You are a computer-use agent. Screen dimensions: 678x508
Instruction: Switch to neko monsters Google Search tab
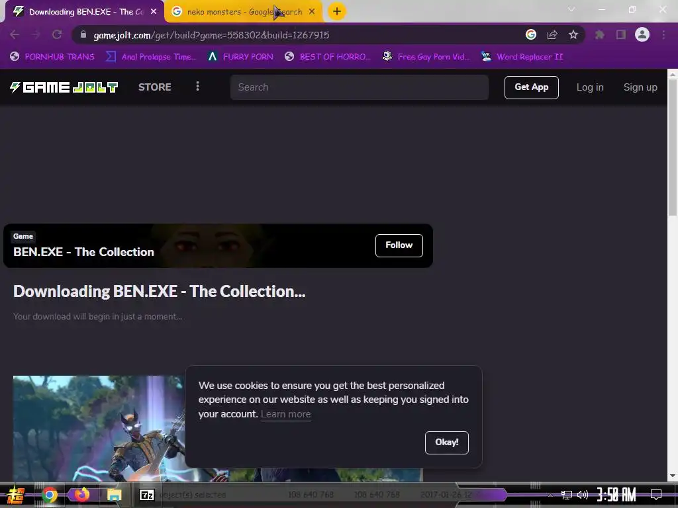(244, 12)
